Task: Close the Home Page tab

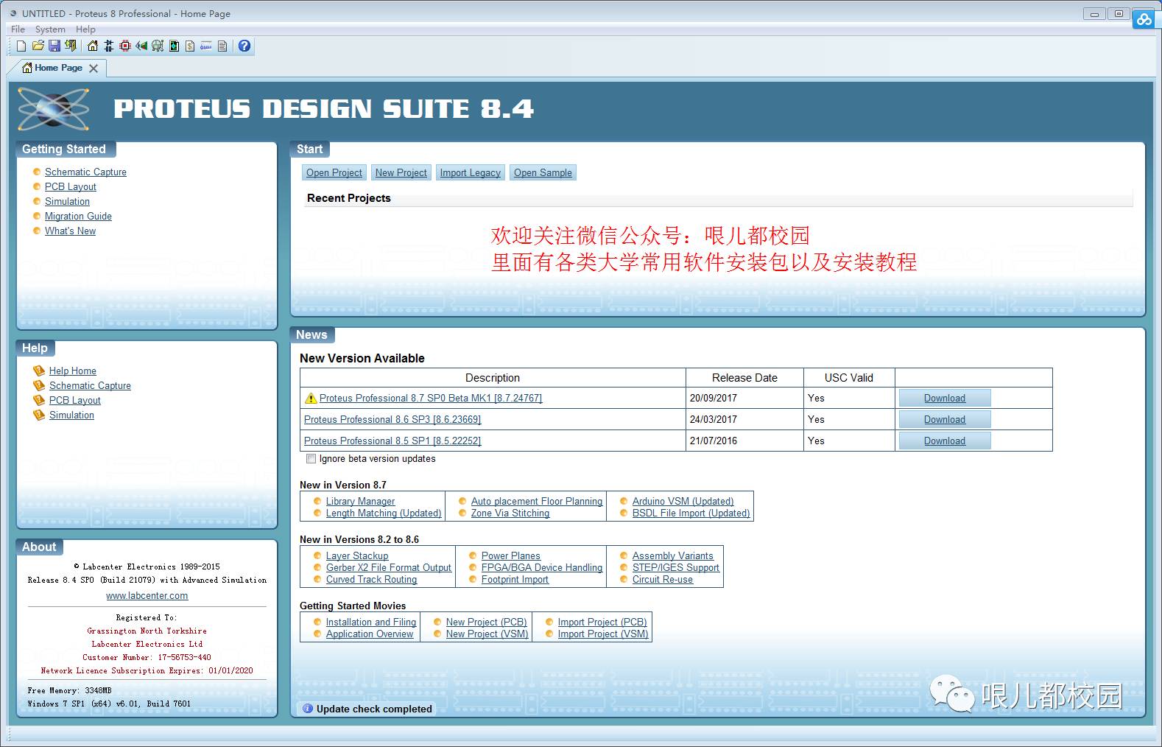Action: pos(94,68)
